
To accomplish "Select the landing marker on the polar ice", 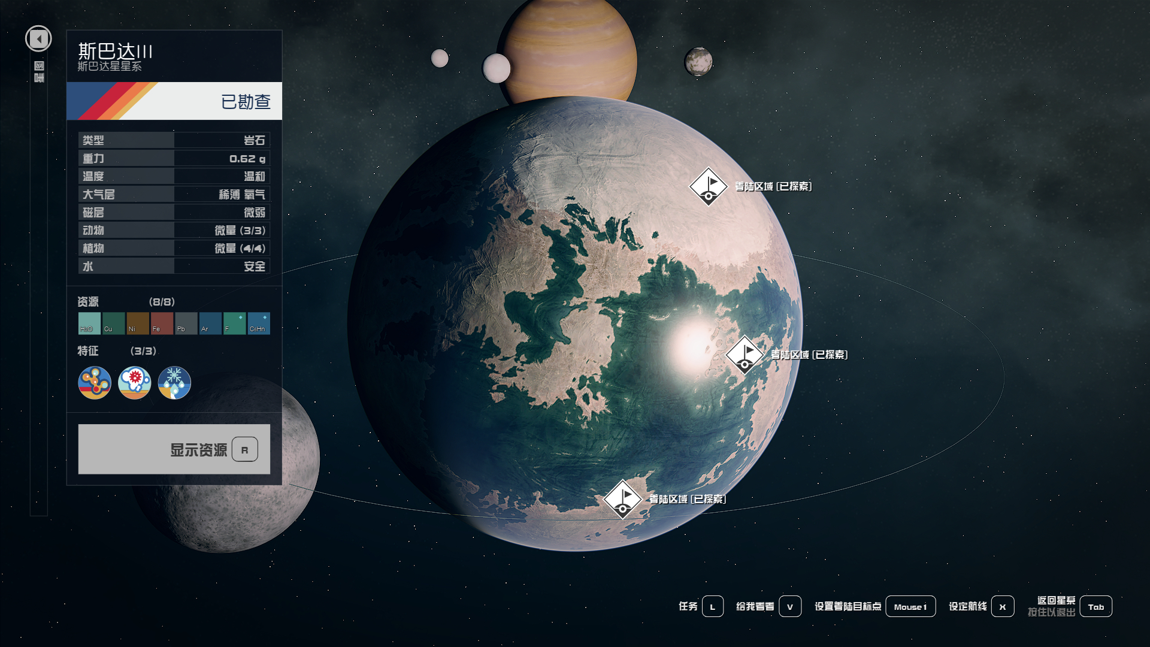I will tap(709, 186).
